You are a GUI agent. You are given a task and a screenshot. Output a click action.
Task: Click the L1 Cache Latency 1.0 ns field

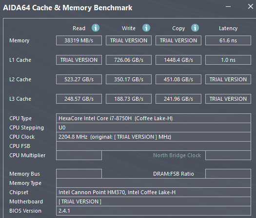coord(228,60)
